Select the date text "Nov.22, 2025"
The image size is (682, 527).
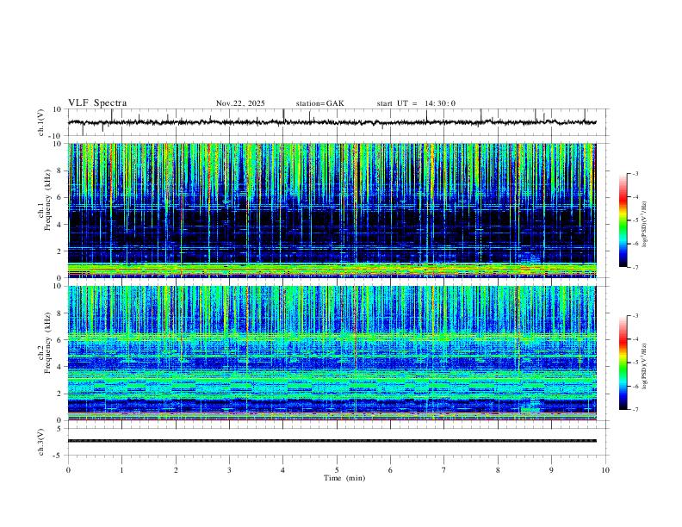(x=240, y=103)
